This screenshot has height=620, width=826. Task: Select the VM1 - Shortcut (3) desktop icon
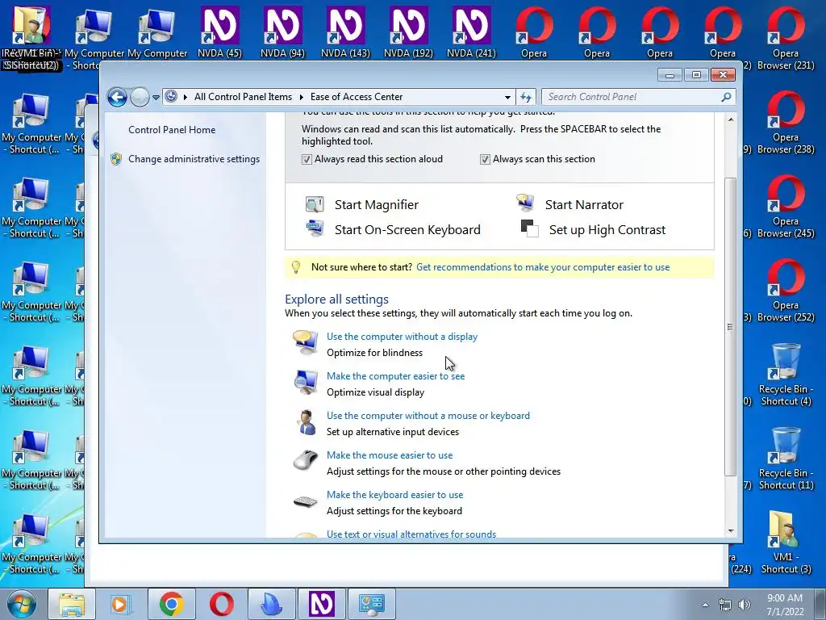[x=786, y=542]
